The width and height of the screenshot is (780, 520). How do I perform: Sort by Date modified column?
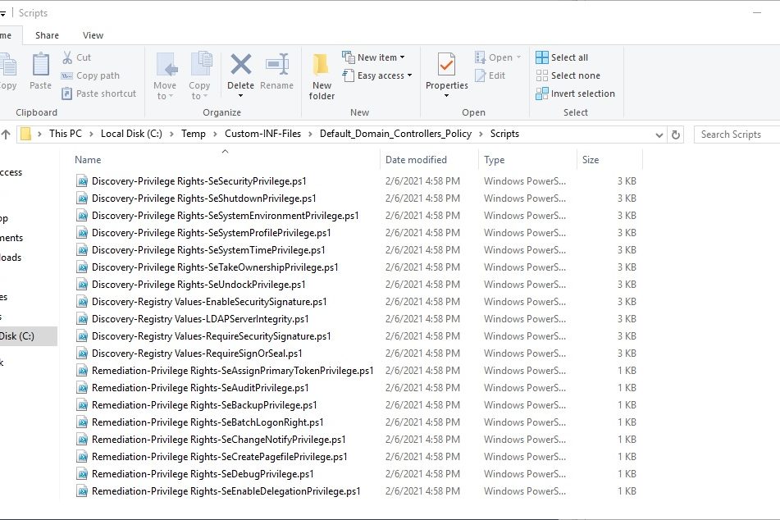416,160
